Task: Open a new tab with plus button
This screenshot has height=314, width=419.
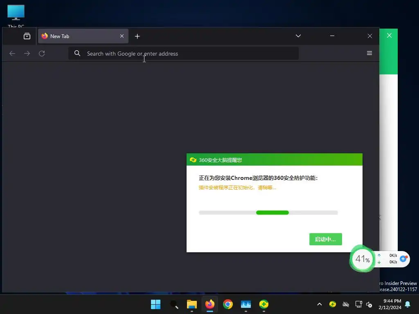Action: click(x=137, y=36)
